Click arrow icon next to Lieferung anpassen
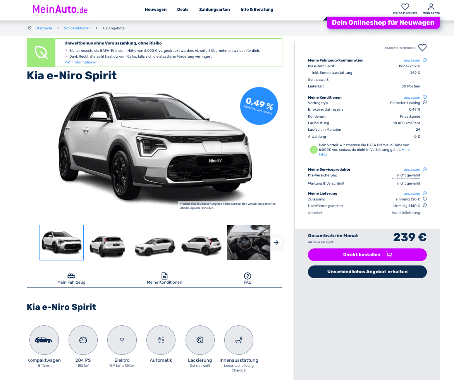The width and height of the screenshot is (454, 380). 425,193
